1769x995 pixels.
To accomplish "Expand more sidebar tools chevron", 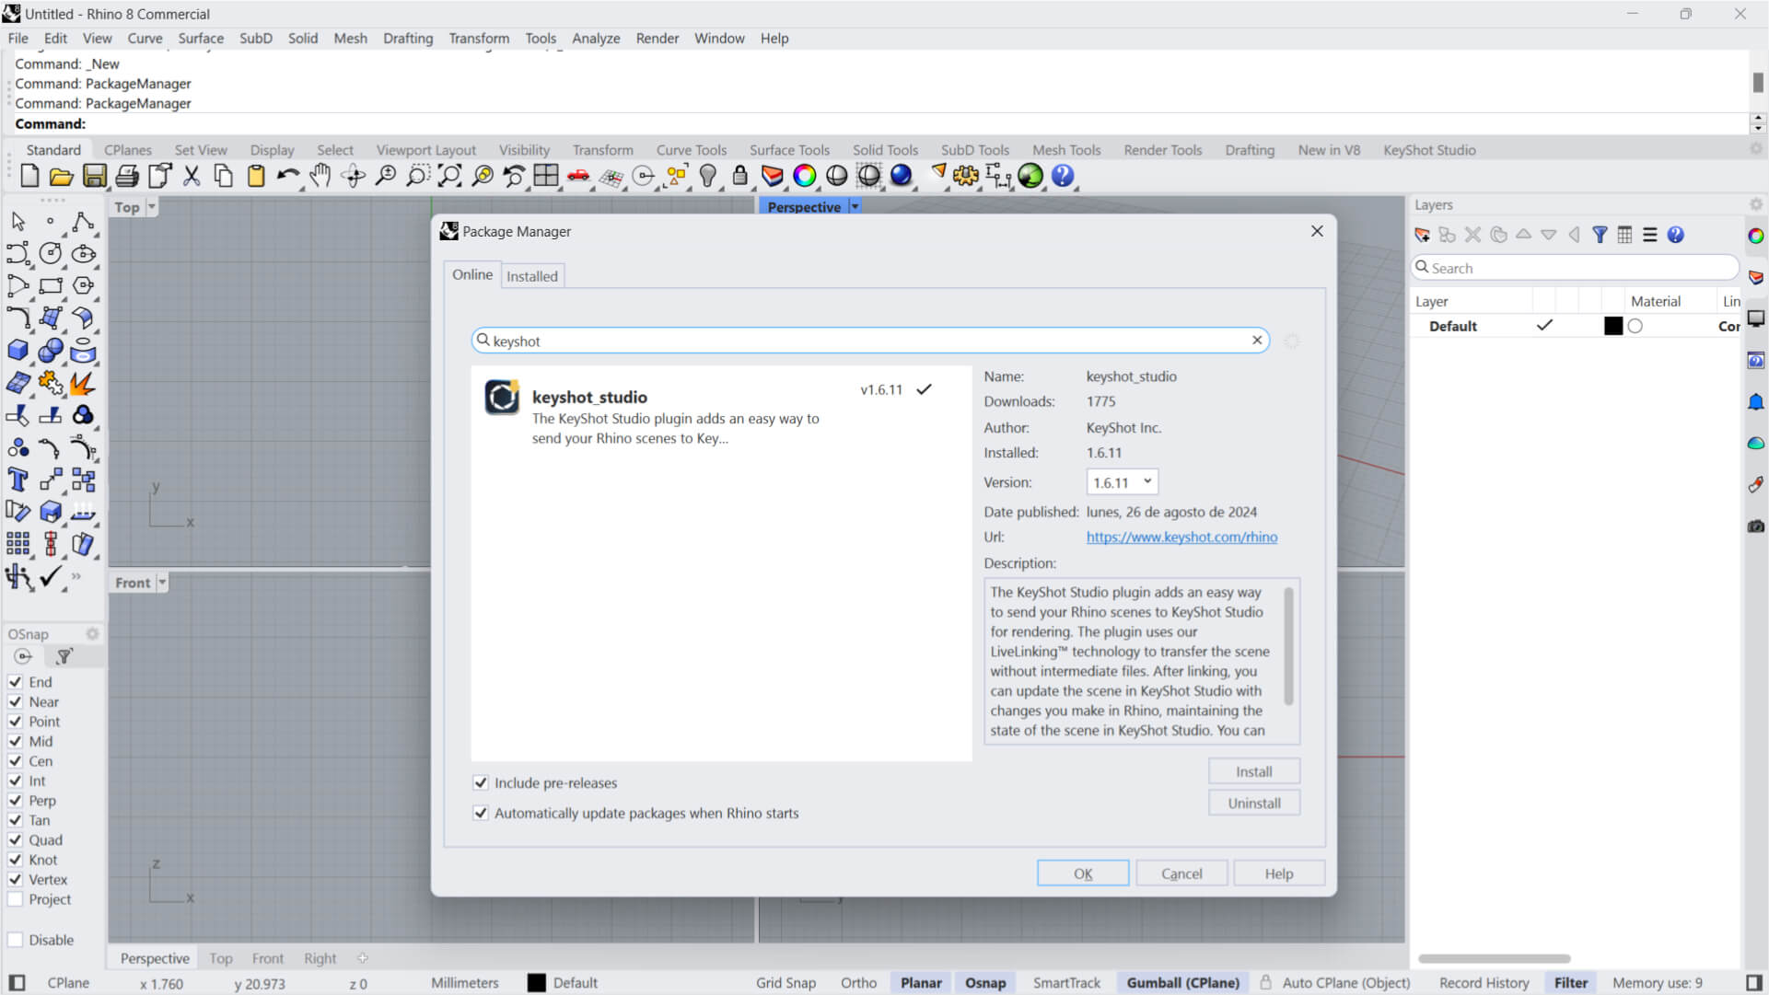I will pos(76,577).
